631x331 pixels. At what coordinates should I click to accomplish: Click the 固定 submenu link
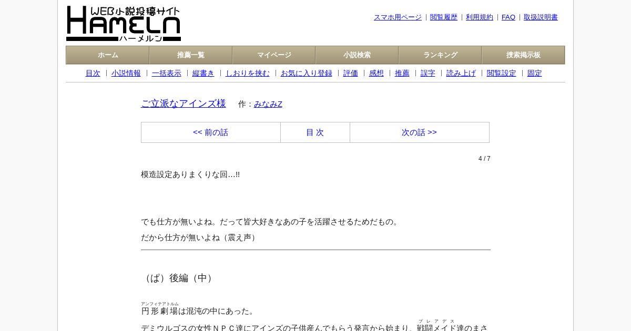coord(535,74)
